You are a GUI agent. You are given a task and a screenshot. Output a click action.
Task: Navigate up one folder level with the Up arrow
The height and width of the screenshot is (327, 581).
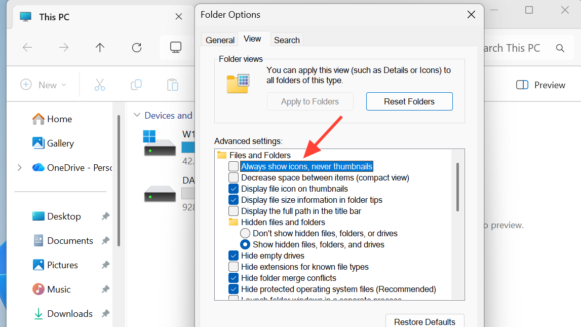tap(100, 47)
